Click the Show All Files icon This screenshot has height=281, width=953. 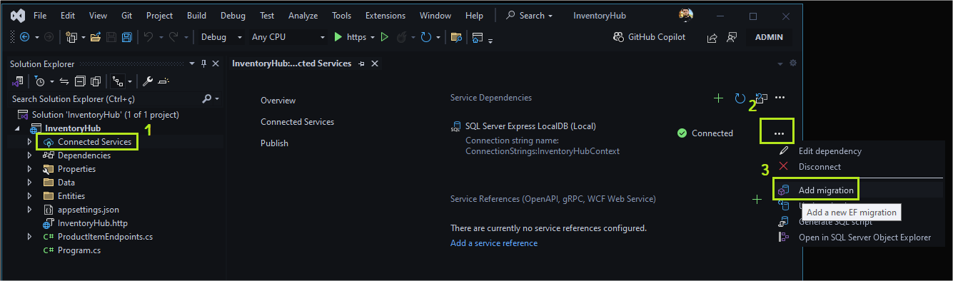click(96, 81)
